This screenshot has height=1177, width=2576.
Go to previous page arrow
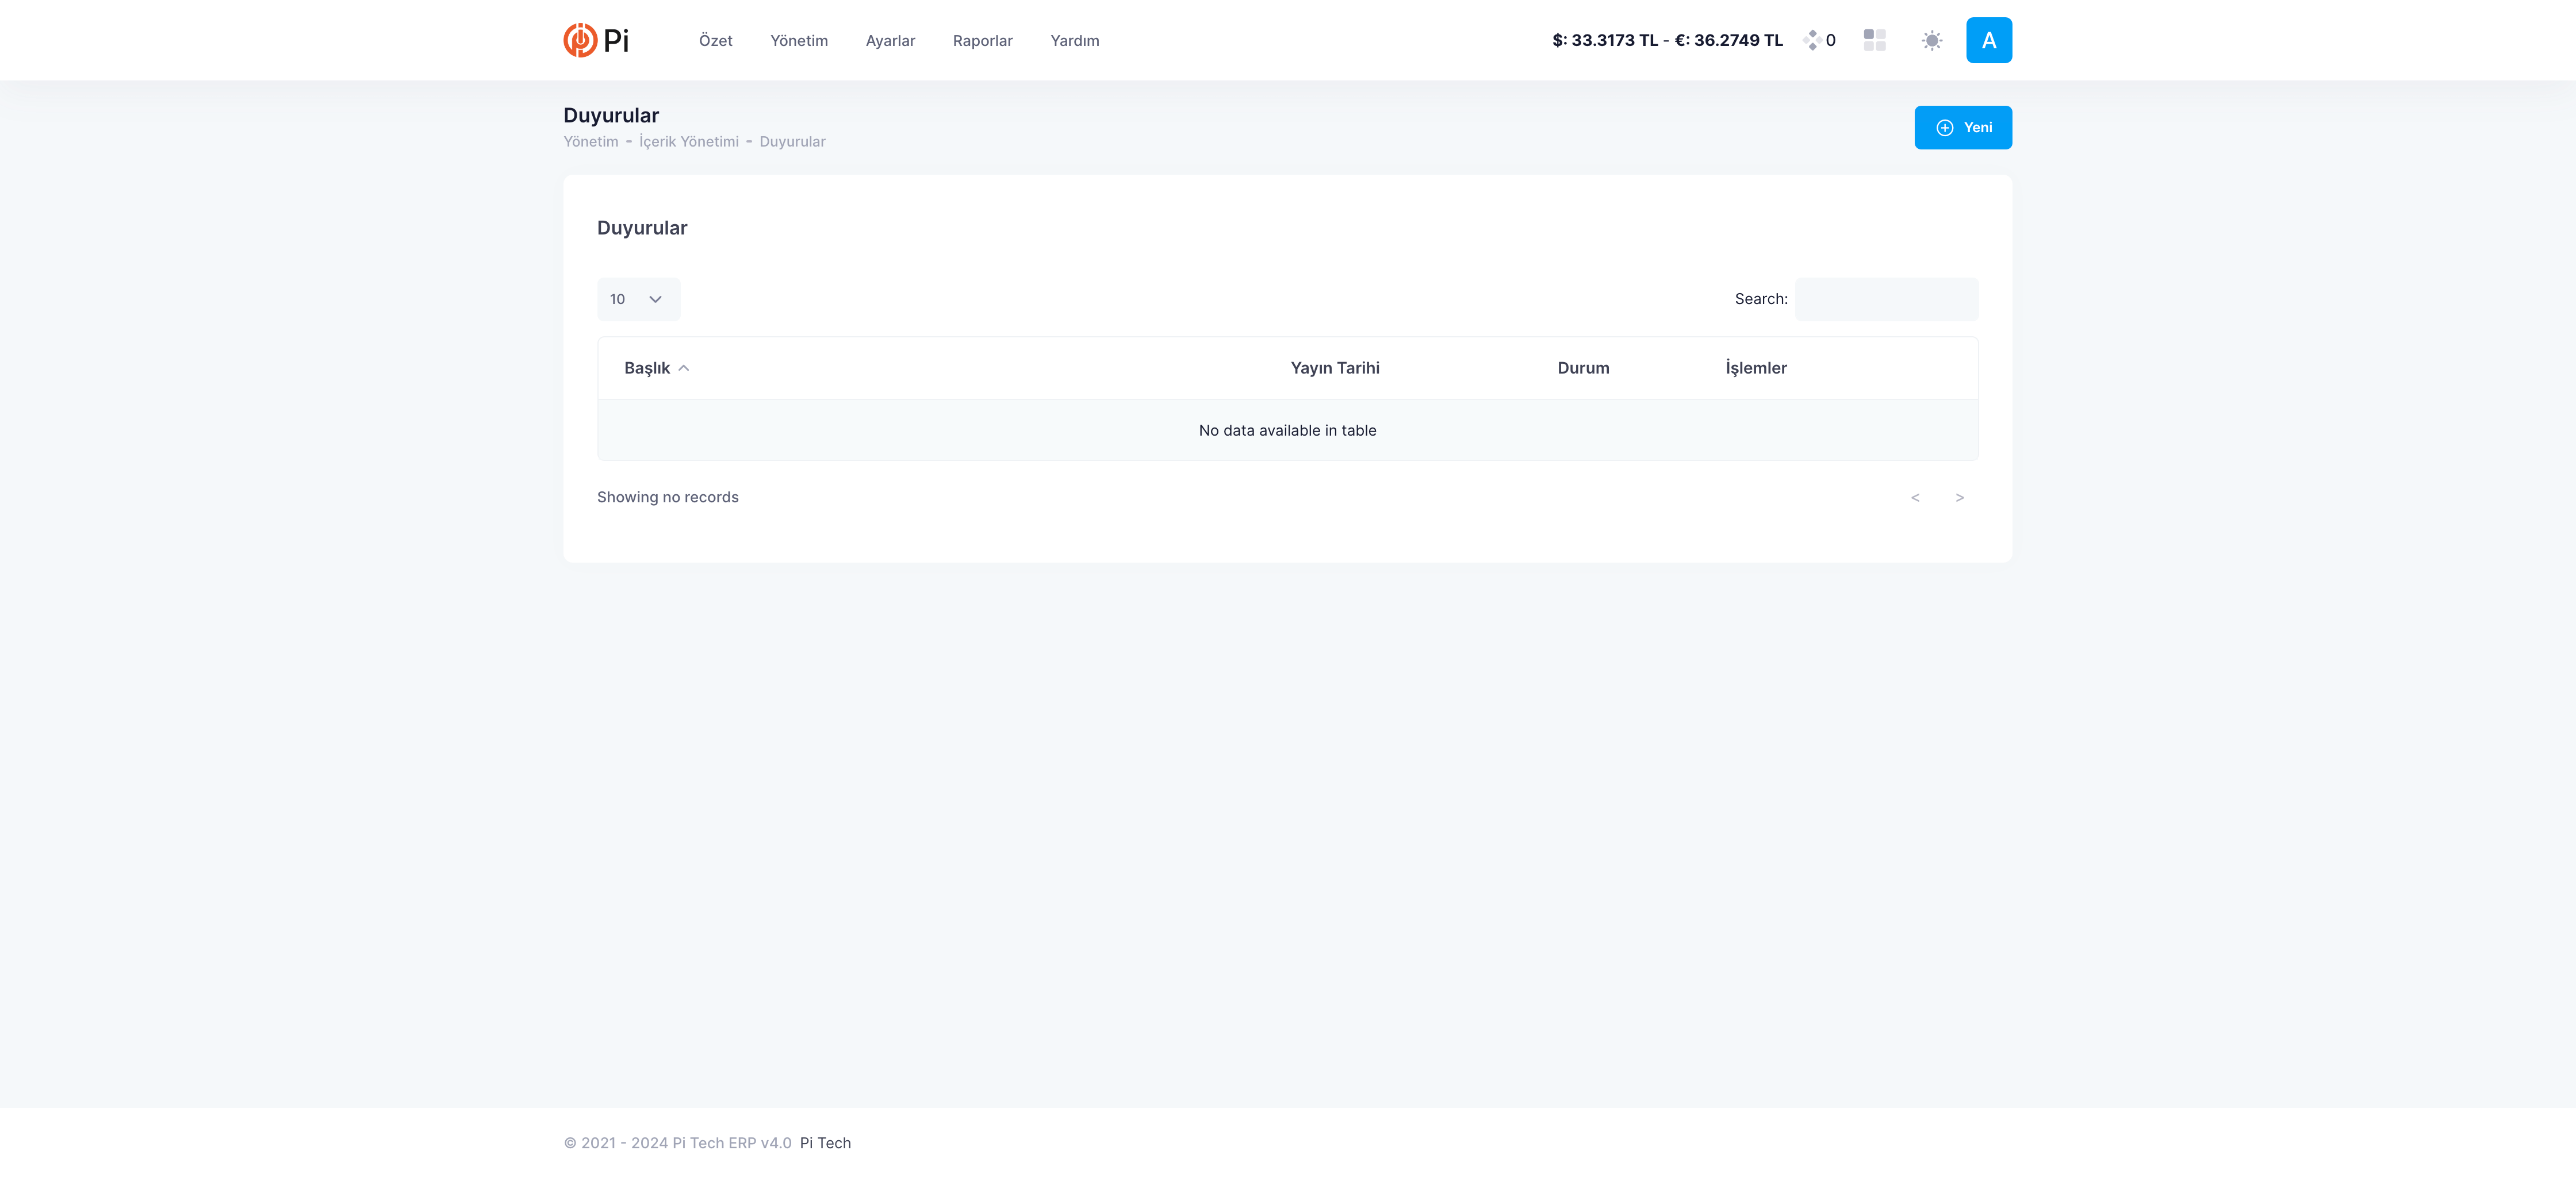pyautogui.click(x=1915, y=498)
